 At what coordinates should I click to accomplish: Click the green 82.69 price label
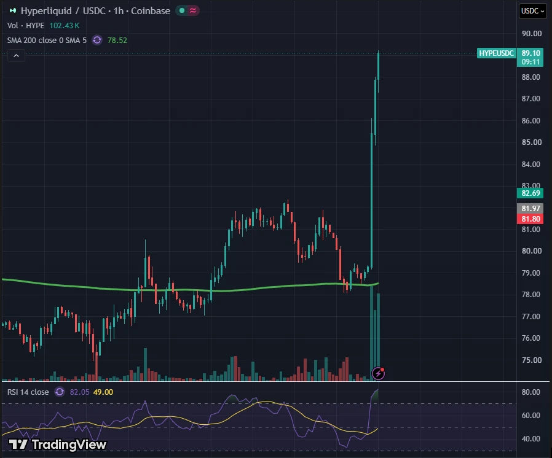(x=530, y=193)
